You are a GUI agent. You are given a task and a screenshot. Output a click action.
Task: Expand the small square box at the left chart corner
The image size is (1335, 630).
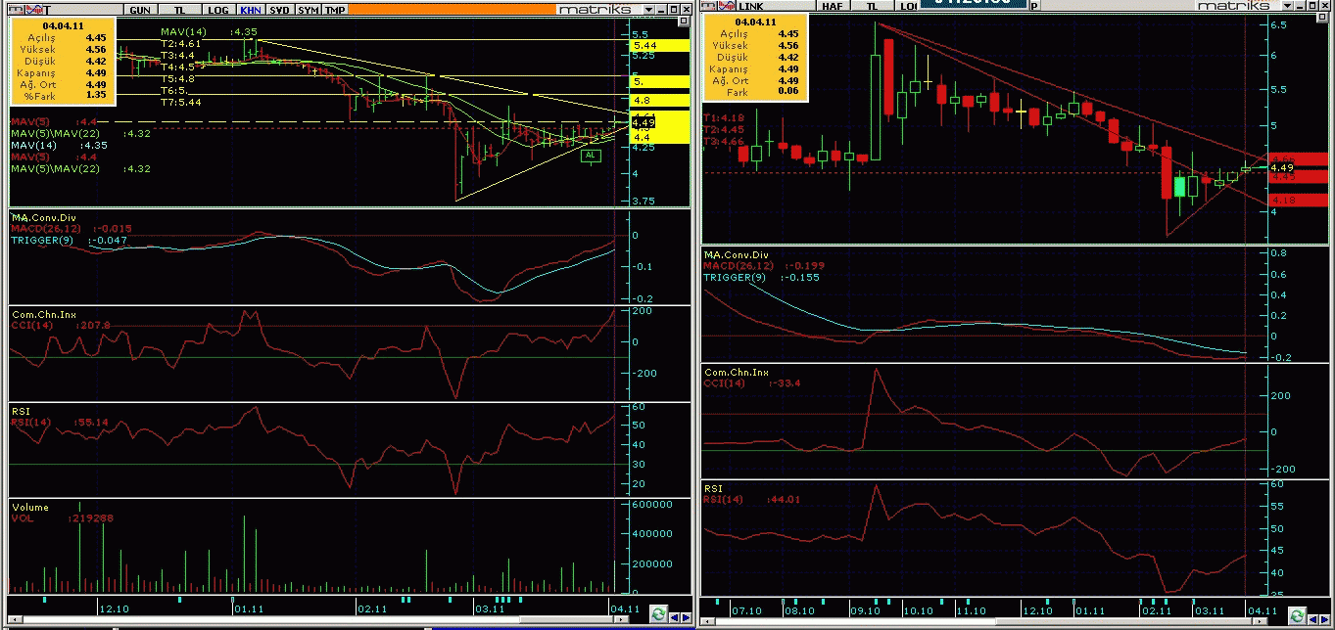tap(684, 21)
